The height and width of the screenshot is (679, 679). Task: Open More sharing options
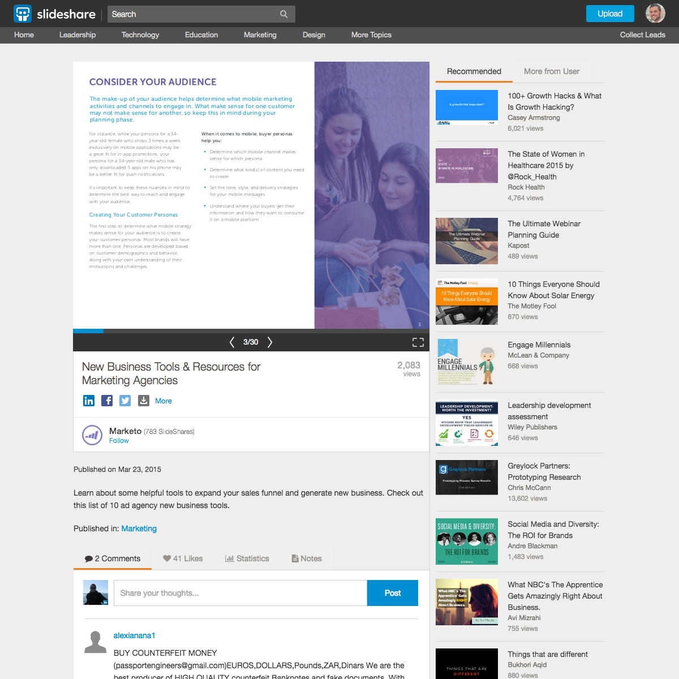coord(164,401)
